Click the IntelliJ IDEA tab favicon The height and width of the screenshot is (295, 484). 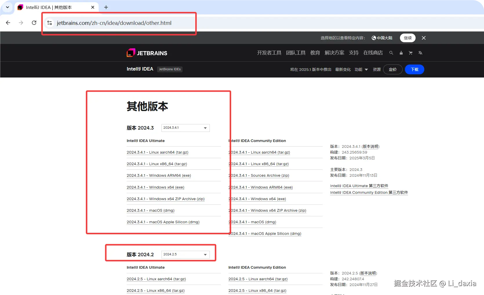coord(20,7)
